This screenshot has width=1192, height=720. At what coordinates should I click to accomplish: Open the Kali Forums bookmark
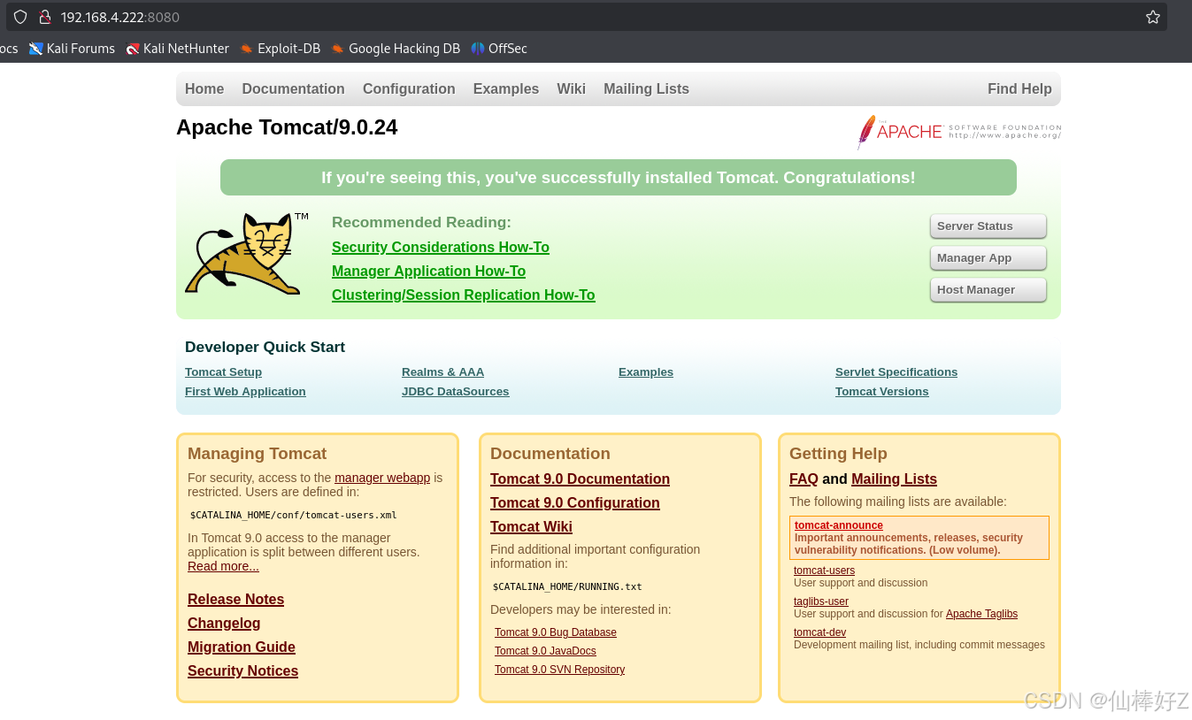tap(72, 49)
